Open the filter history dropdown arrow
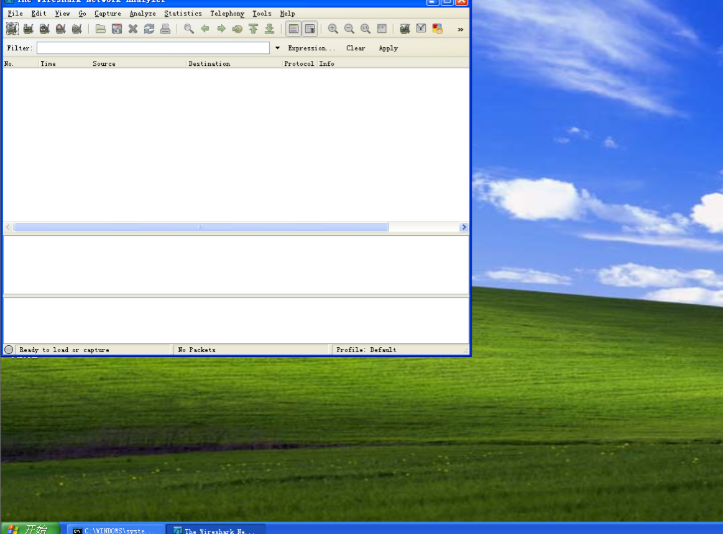 coord(278,48)
